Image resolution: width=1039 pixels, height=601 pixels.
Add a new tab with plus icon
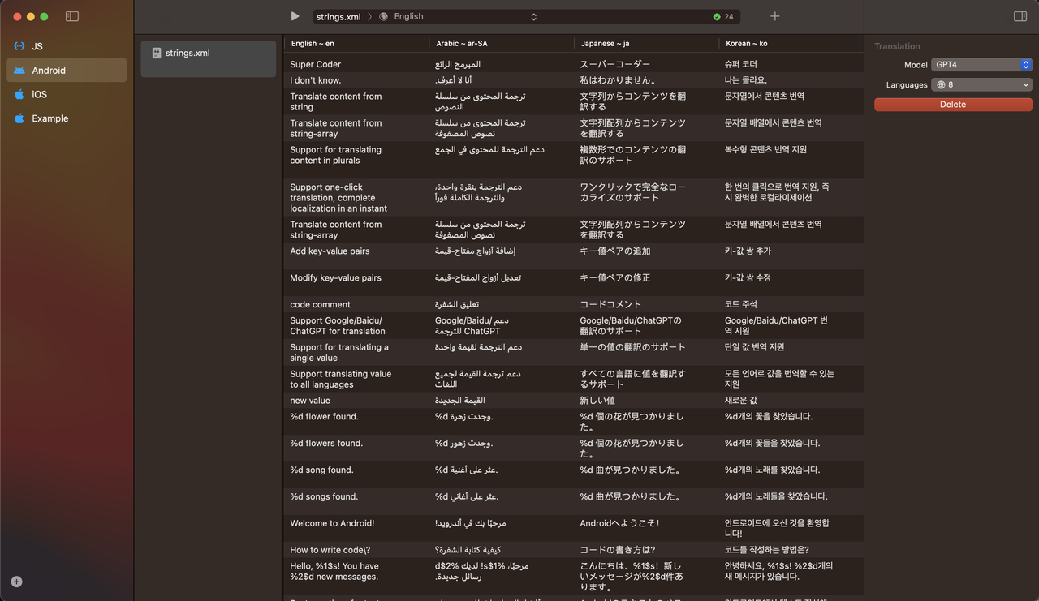774,16
